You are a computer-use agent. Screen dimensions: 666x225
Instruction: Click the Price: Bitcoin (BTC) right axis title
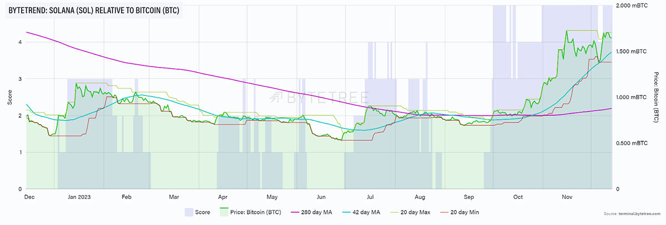click(x=657, y=97)
